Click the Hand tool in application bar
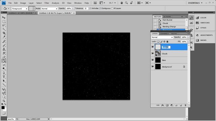 122,3
